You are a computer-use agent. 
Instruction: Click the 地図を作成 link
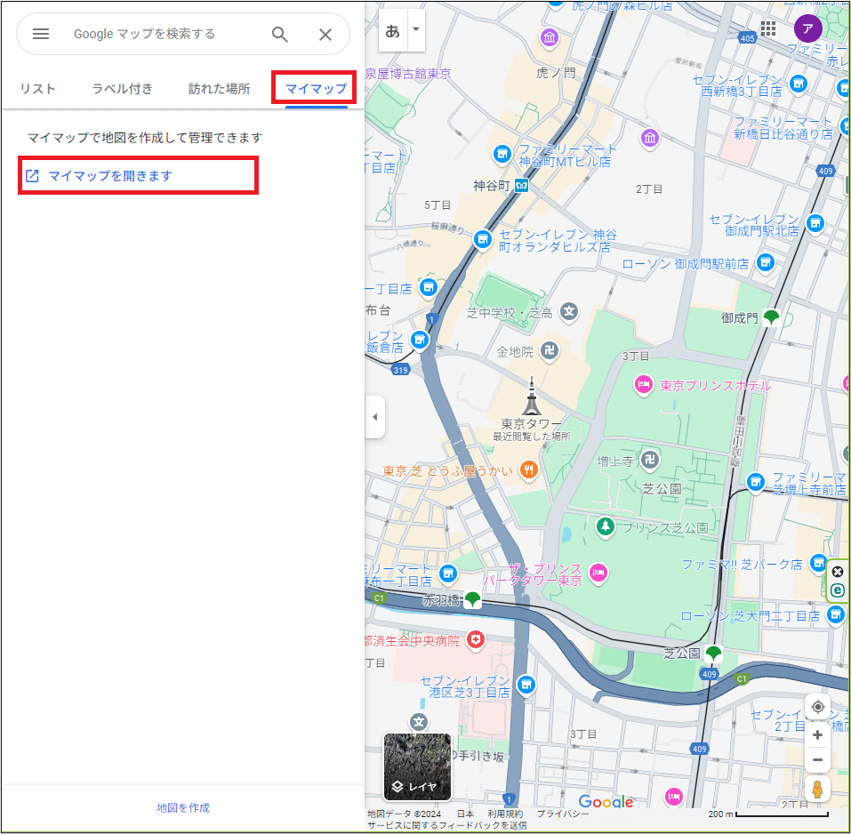[183, 807]
